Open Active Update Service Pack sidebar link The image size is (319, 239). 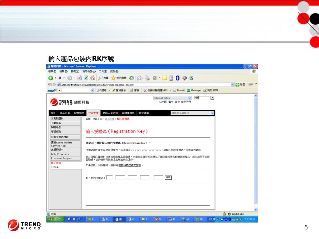[65, 144]
